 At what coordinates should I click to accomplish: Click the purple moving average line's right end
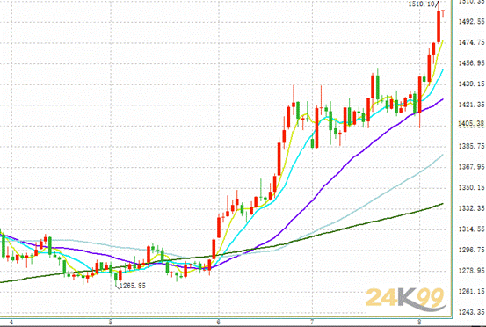point(442,100)
